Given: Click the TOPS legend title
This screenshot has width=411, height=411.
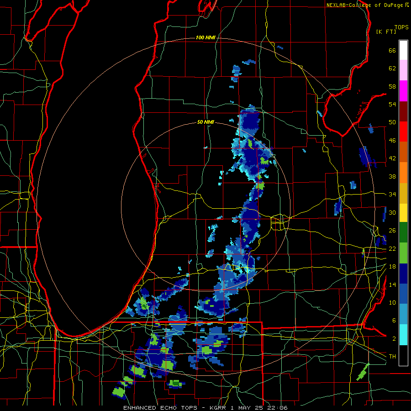Looking at the screenshot, I should coord(401,27).
